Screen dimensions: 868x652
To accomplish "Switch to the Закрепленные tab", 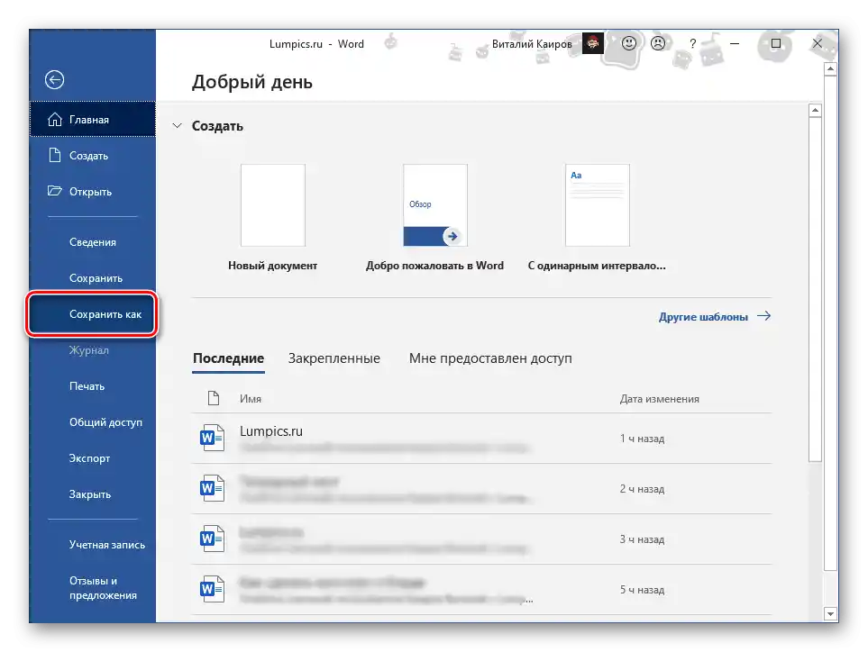I will 333,358.
